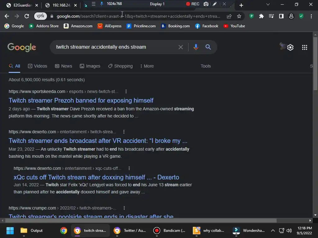Toggle the browser side panel
This screenshot has height=238, width=318.
(281, 16)
